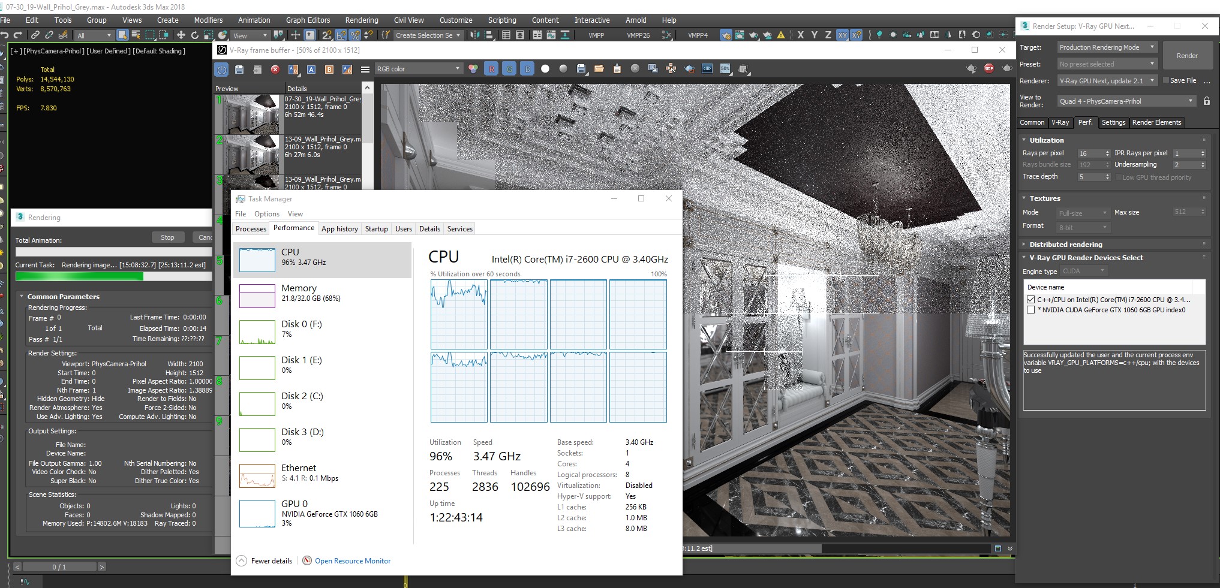Activate the Select and Link tool
Viewport: 1220px width, 588px height.
35,35
